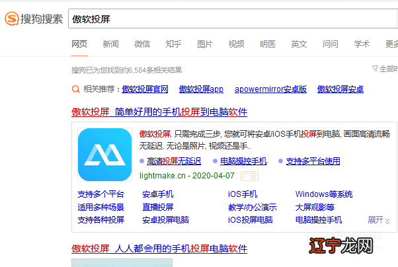The image size is (398, 267).
Task: Open the 支持多平台使用 link
Action: click(x=313, y=161)
